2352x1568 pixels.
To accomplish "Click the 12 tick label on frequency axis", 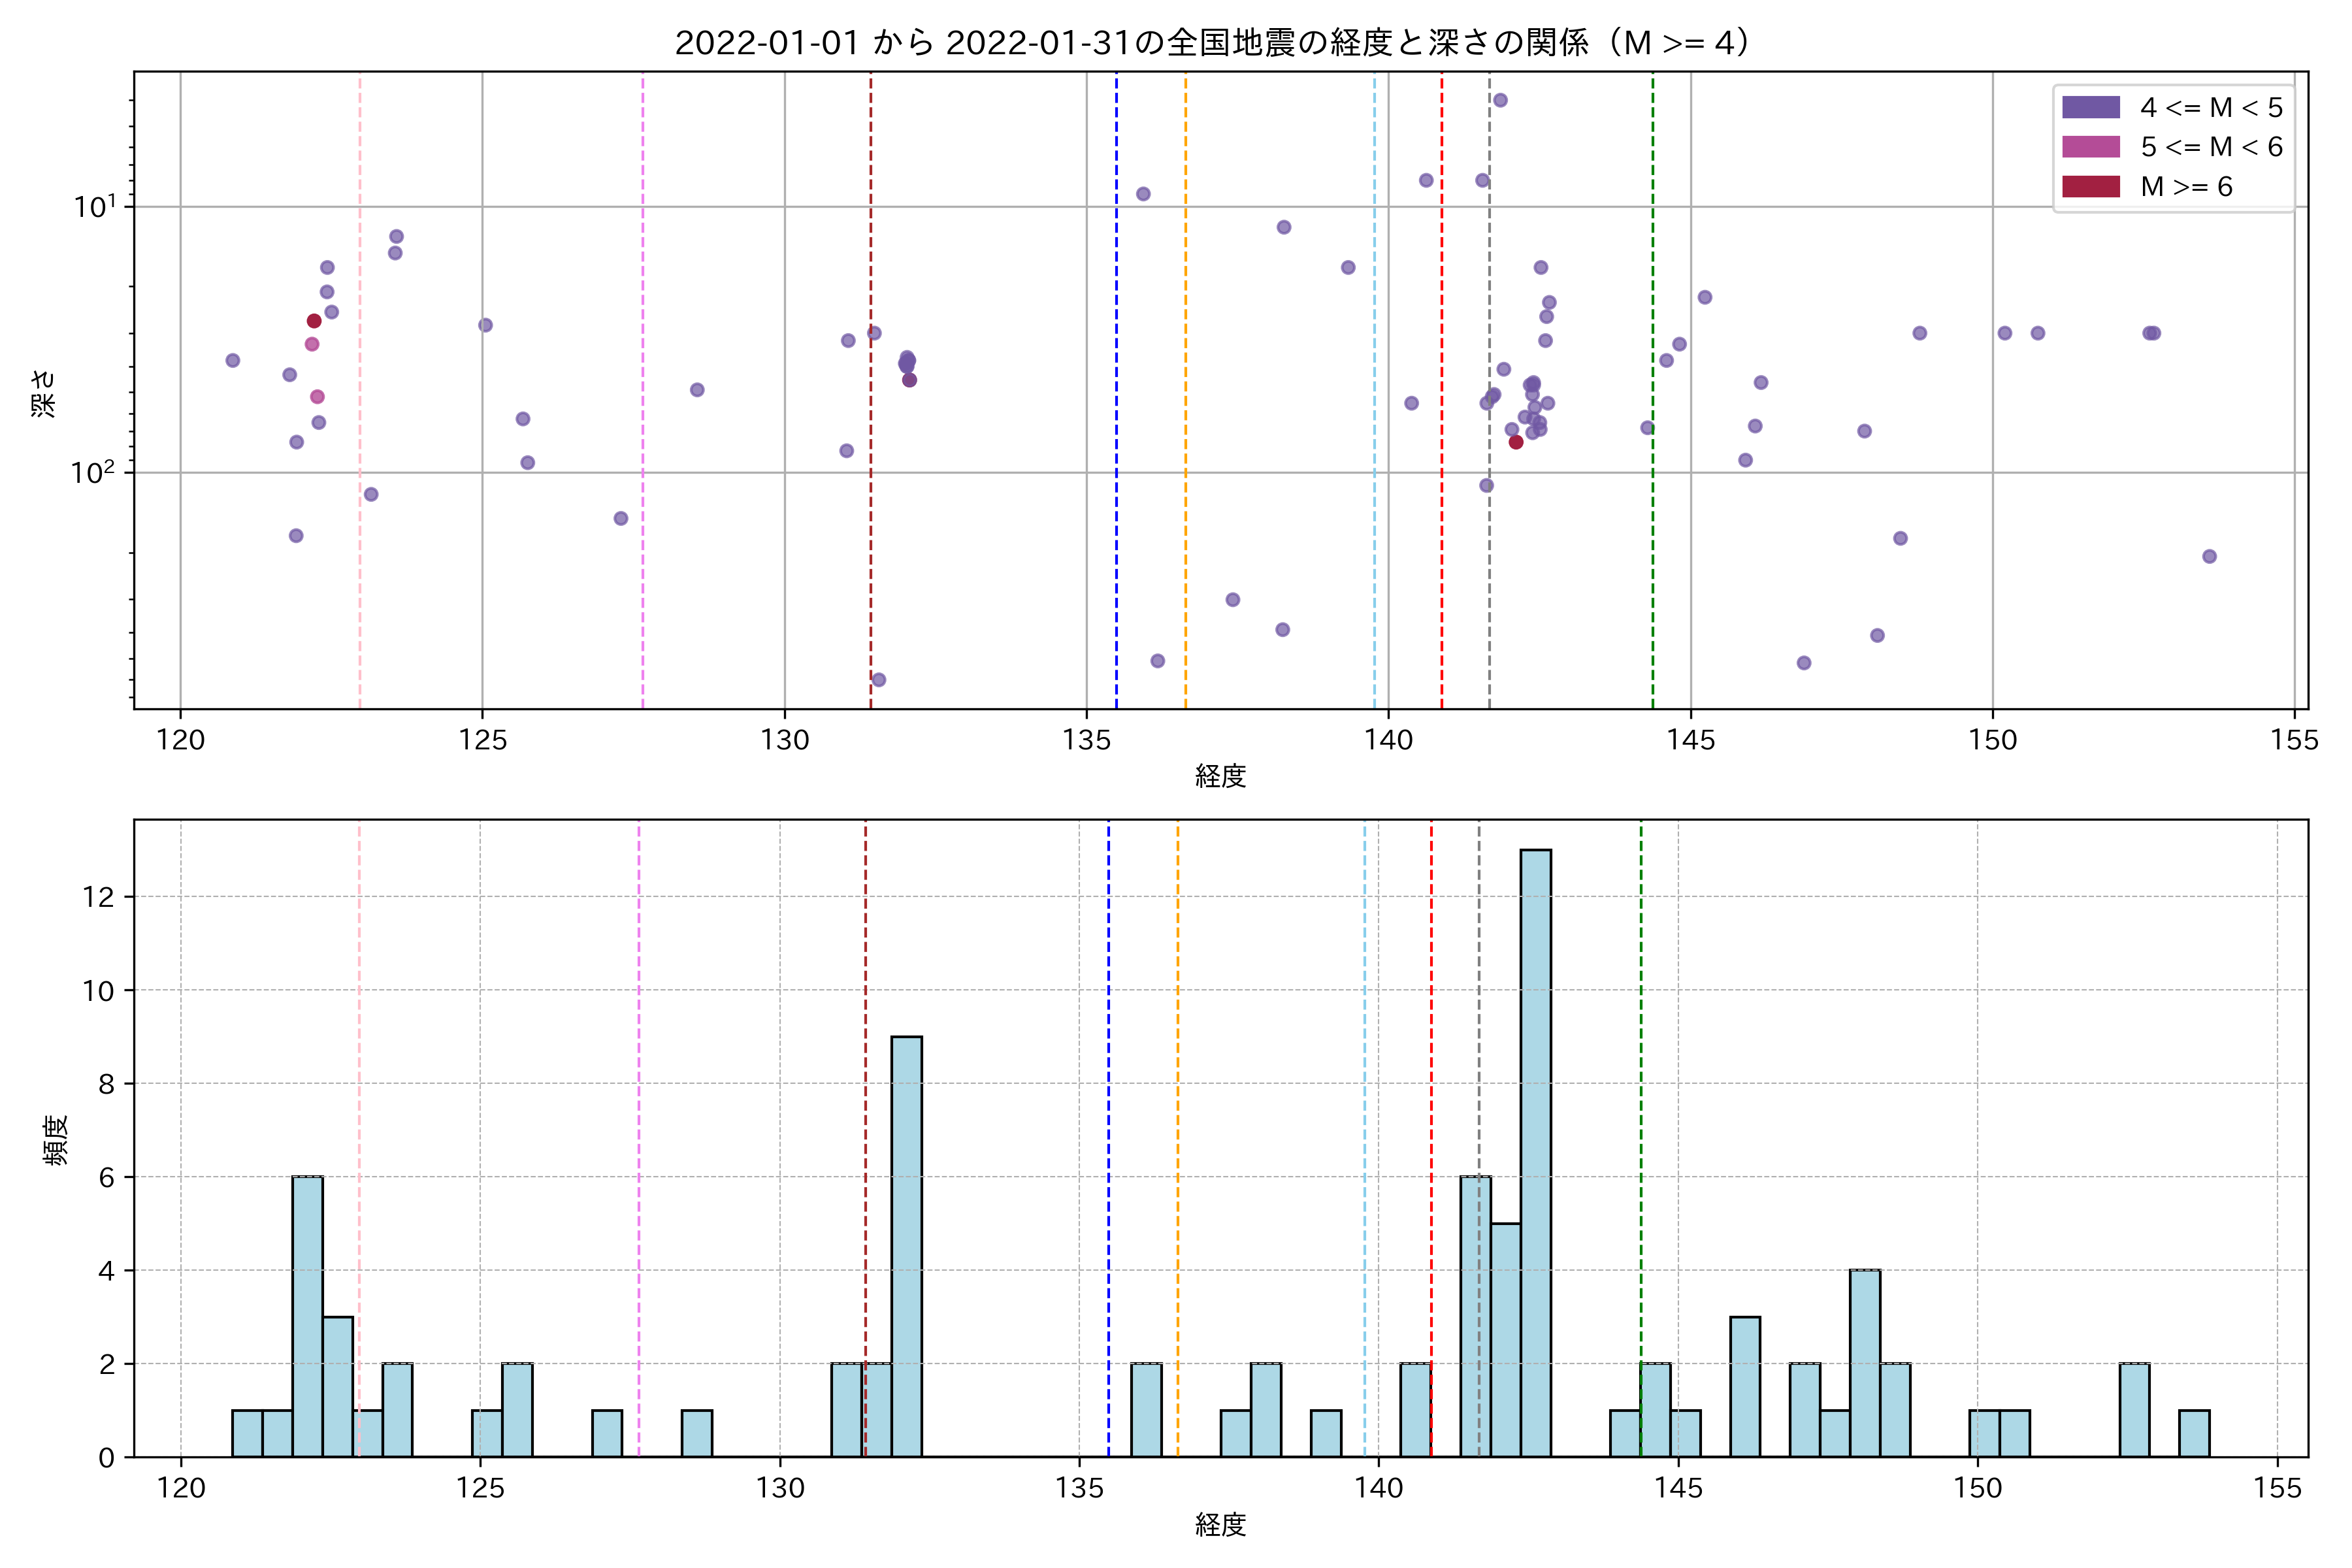I will 99,897.
